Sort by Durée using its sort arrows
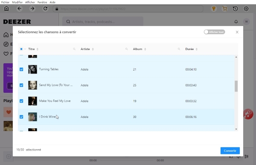Screen dimensions: 256x165 [x=197, y=49]
